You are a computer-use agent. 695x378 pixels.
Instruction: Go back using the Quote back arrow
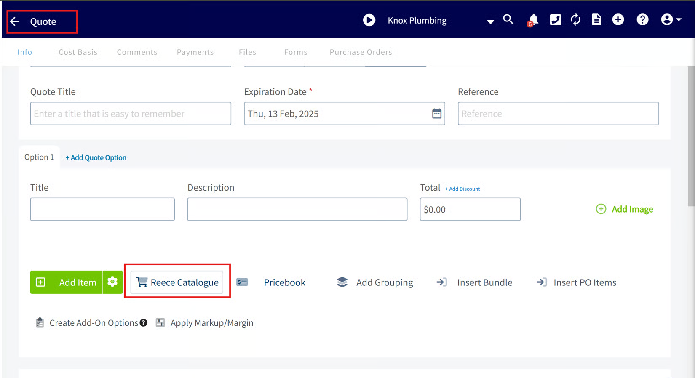click(x=15, y=21)
